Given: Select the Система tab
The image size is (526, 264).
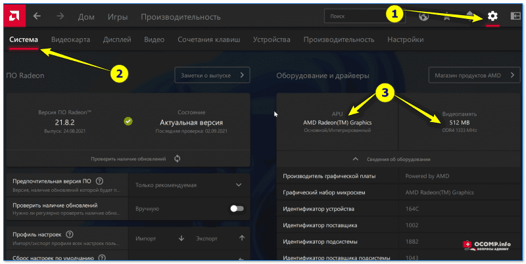Looking at the screenshot, I should click(24, 39).
